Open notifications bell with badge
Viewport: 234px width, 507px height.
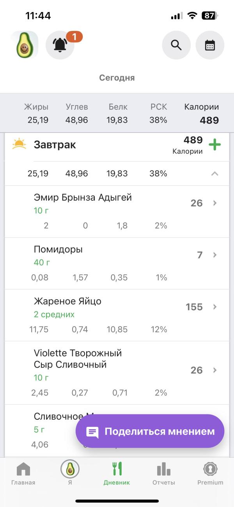click(60, 45)
